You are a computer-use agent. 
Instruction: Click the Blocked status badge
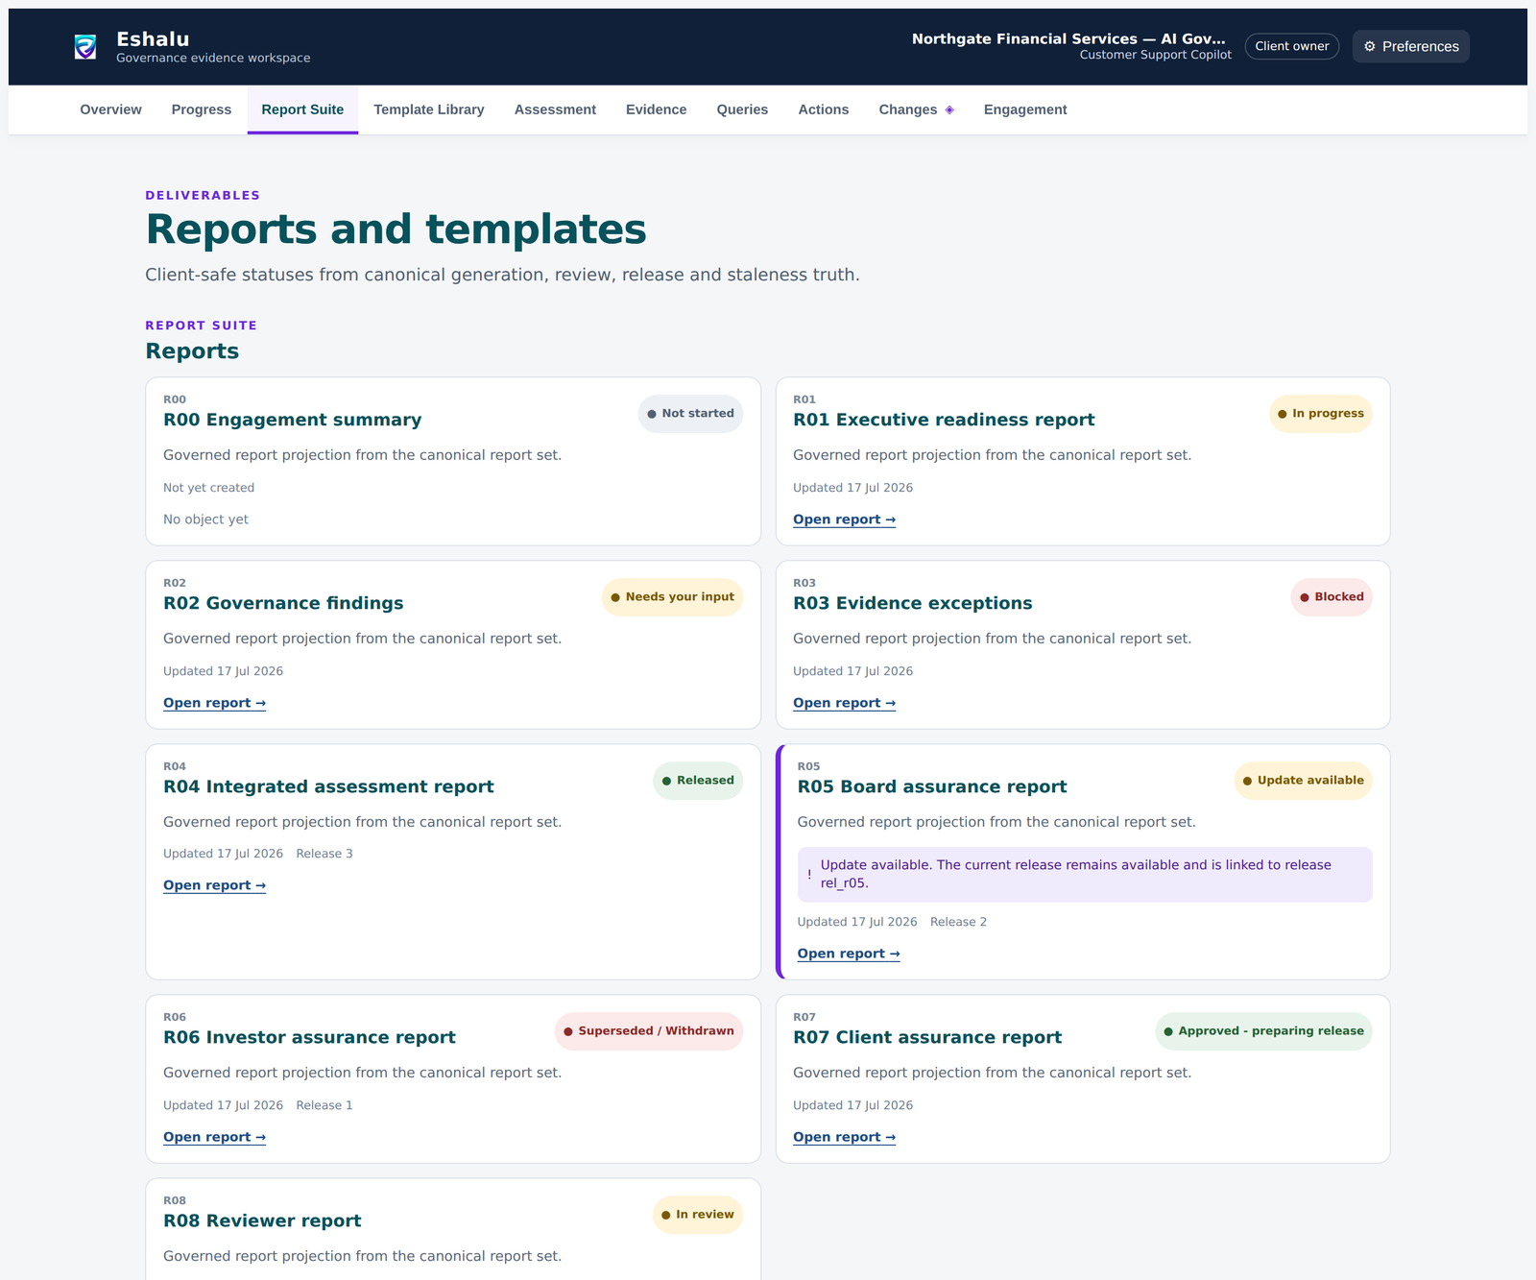1332,597
